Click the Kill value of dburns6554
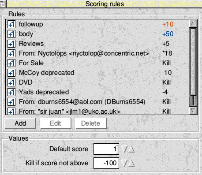Image resolution: width=202 pixels, height=175 pixels. coord(166,102)
